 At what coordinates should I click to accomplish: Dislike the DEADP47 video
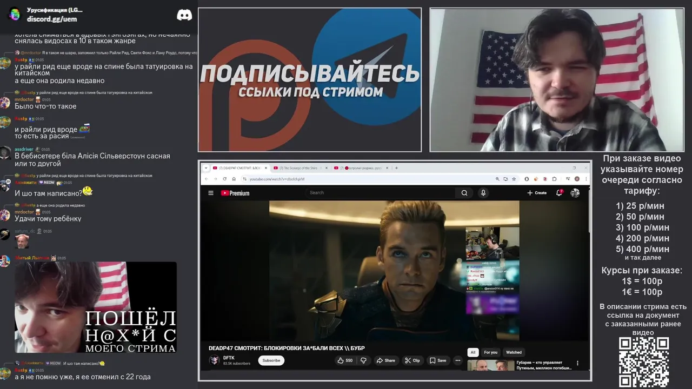tap(363, 360)
